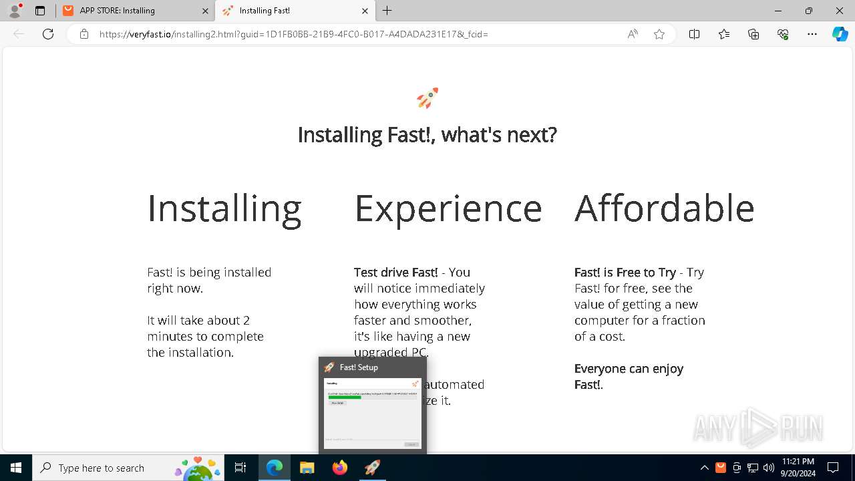Open Edge Settings and more menu

pyautogui.click(x=812, y=34)
